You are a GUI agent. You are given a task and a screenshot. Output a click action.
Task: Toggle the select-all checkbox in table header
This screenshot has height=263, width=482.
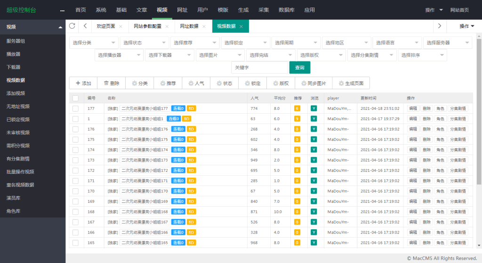75,98
